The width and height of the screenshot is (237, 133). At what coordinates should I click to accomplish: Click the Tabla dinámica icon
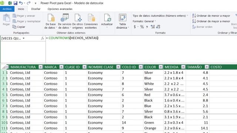(123, 17)
